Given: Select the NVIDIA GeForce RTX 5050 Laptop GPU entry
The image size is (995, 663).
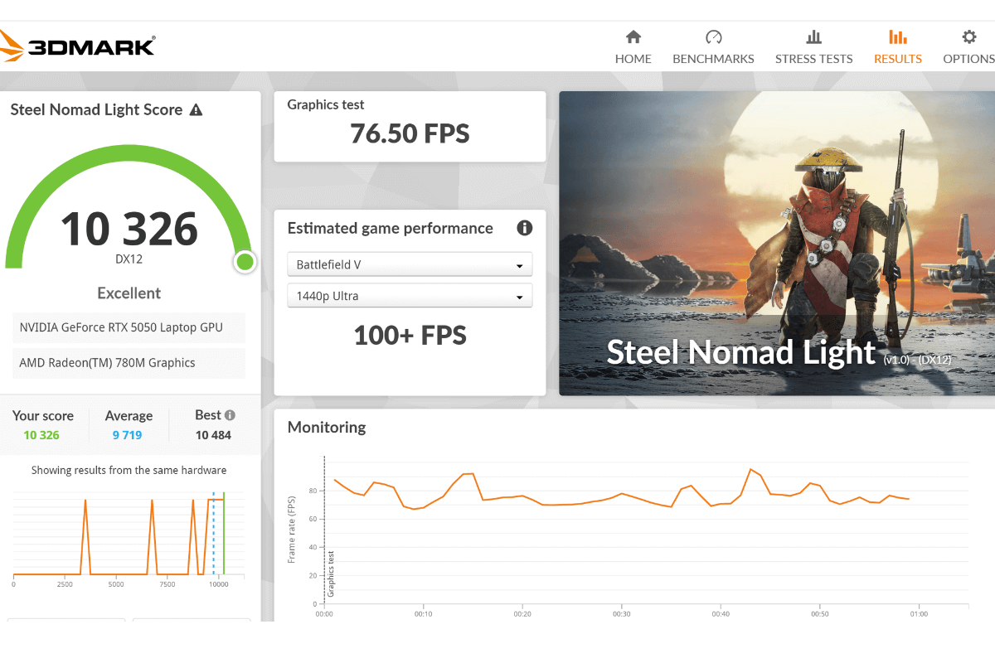Looking at the screenshot, I should click(x=129, y=327).
